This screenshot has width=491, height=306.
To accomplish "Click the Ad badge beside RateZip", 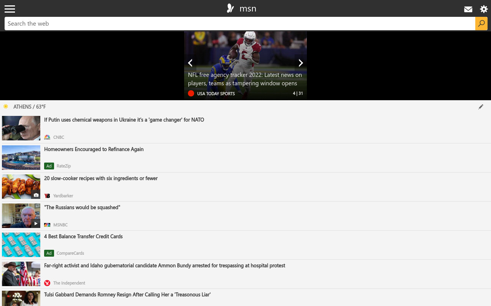I will point(49,166).
